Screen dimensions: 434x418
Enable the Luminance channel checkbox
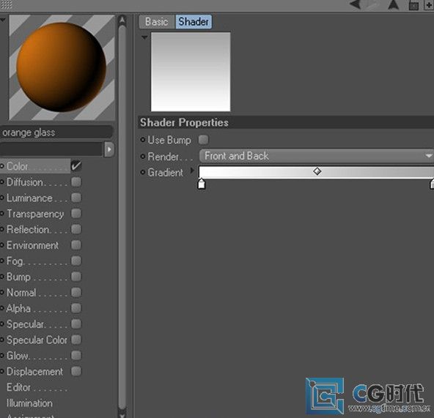[x=76, y=198]
